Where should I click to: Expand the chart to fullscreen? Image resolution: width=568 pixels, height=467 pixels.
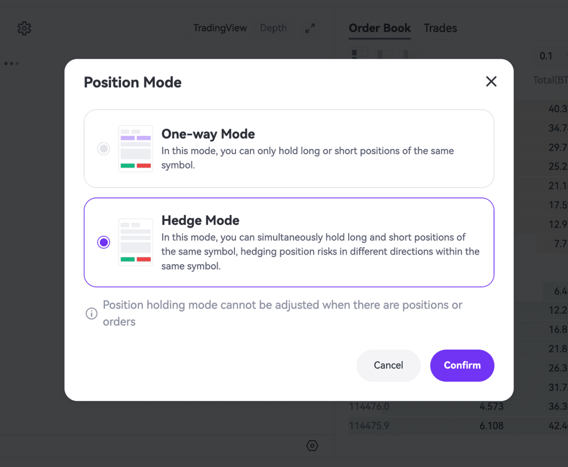tap(310, 28)
